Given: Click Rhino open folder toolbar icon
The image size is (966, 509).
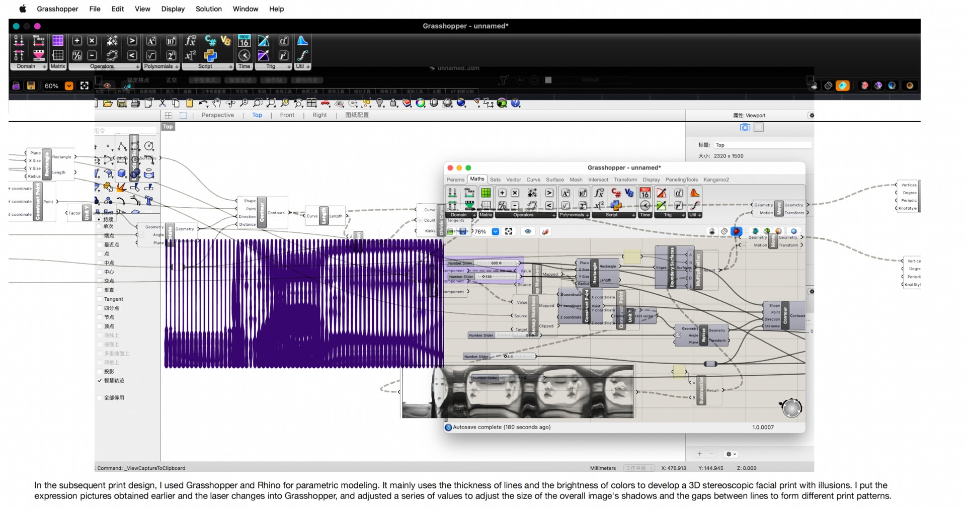Looking at the screenshot, I should coord(108,103).
